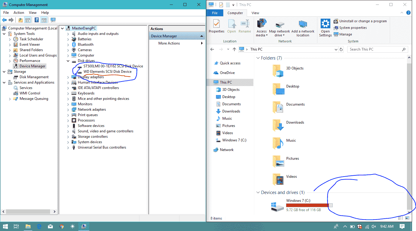Click the Up one level folder toolbar icon
Viewport: 416px width, 231px height.
tap(20, 20)
